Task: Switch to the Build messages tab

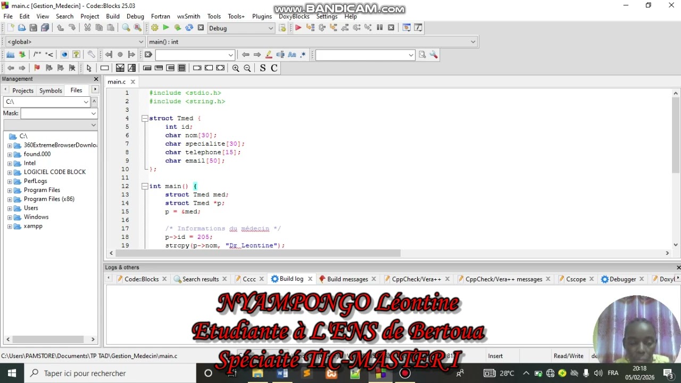Action: [347, 279]
